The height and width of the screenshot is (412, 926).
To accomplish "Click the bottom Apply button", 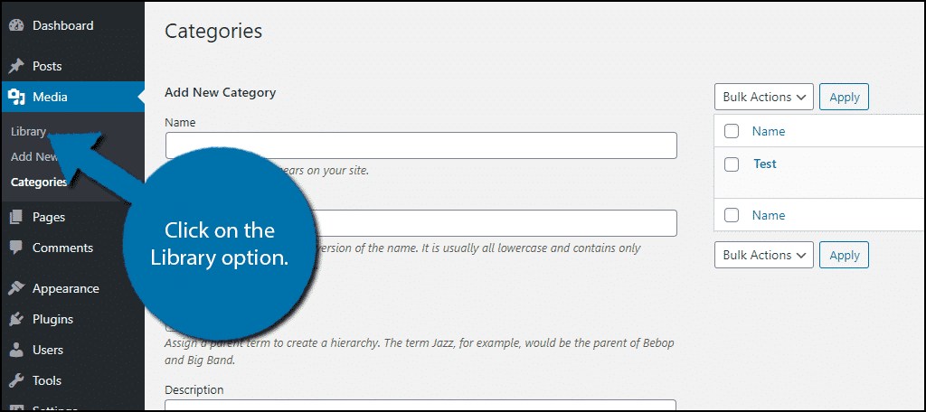I will click(844, 255).
